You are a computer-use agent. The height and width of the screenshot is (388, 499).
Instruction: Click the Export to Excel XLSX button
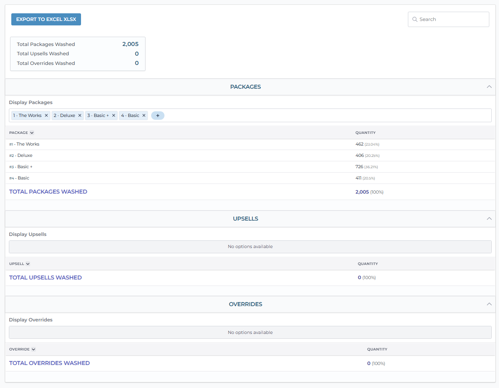(x=46, y=19)
